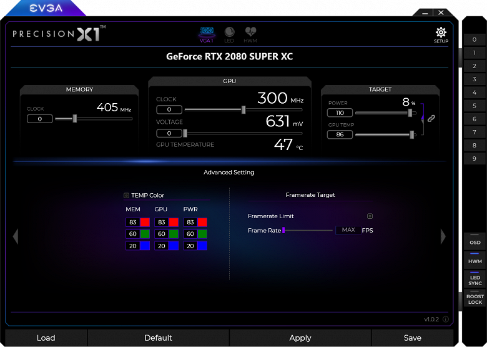
Task: Enable the TEMP Color checkbox
Action: tap(126, 195)
